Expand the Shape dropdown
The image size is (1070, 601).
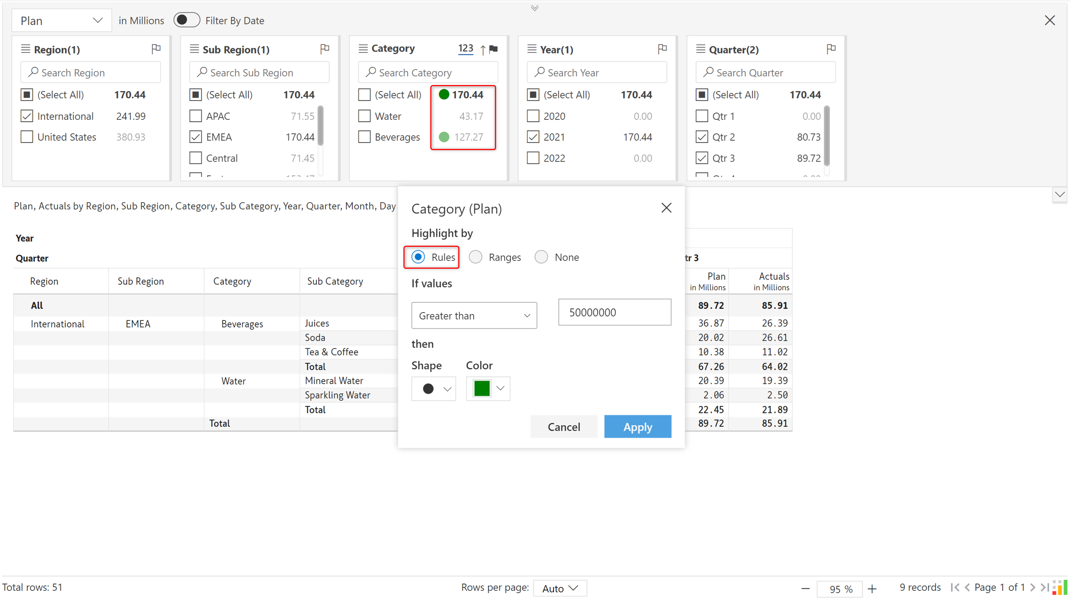click(434, 389)
